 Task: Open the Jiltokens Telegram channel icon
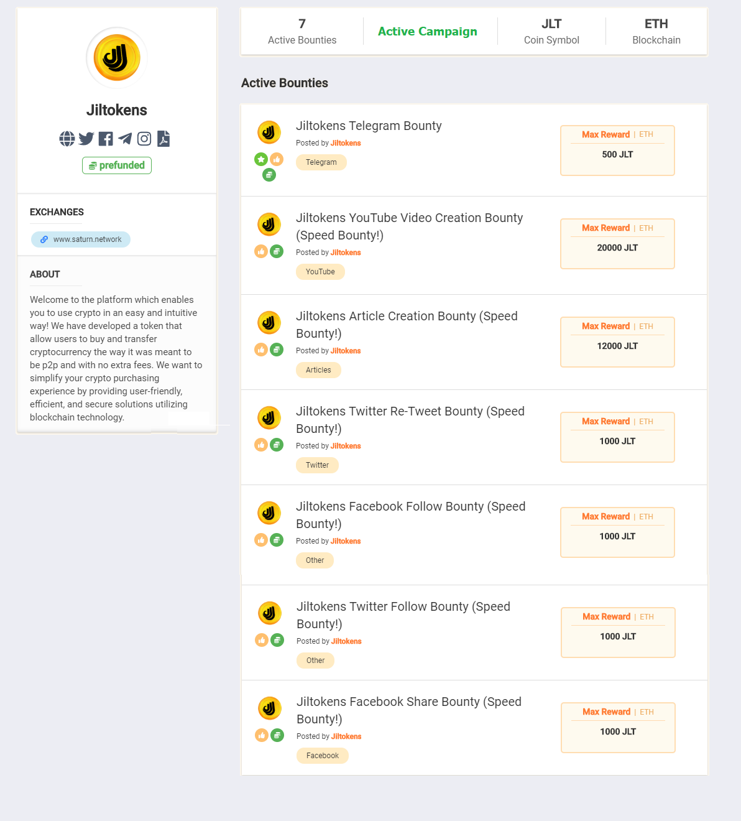[125, 139]
